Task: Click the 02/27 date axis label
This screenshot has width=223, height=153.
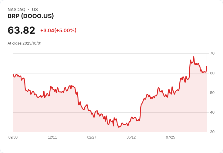Action: [92, 137]
